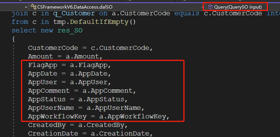Click 'DefaultIfEmpty' method call
The height and width of the screenshot is (137, 280).
coord(99,22)
